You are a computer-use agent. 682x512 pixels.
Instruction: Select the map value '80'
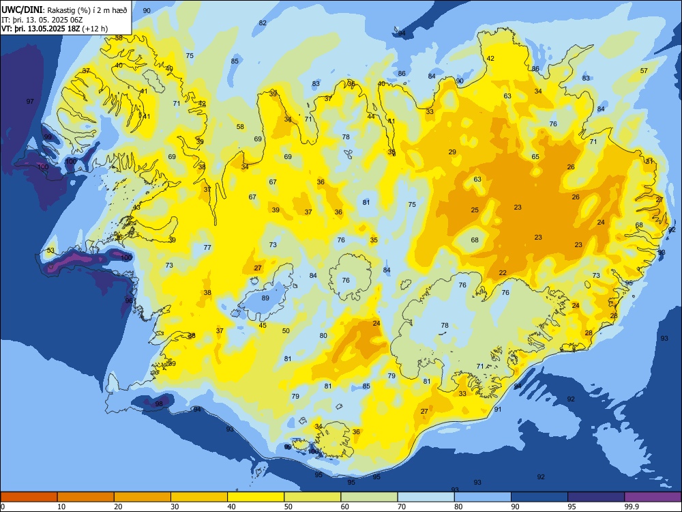click(323, 336)
